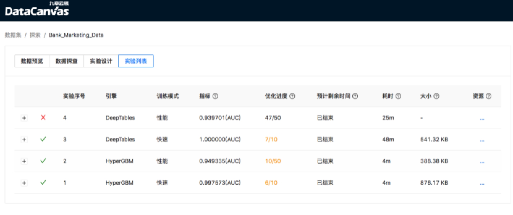
Task: Open resource ellipsis for experiment 1
Action: click(x=482, y=183)
